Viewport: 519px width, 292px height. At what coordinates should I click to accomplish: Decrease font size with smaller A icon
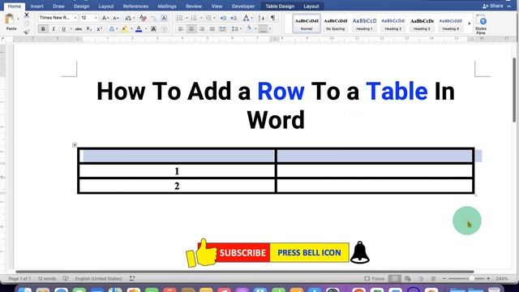115,18
